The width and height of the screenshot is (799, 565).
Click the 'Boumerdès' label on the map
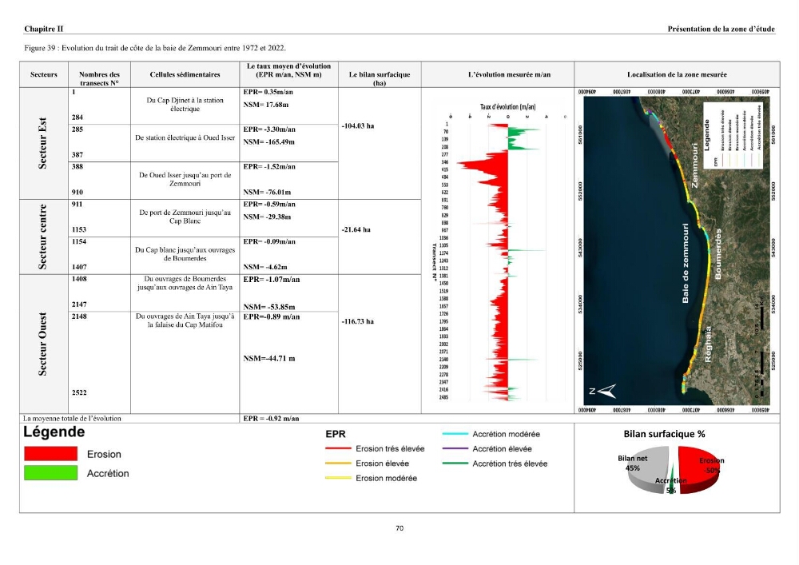click(718, 253)
